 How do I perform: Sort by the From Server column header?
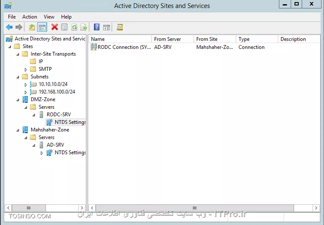(x=173, y=39)
